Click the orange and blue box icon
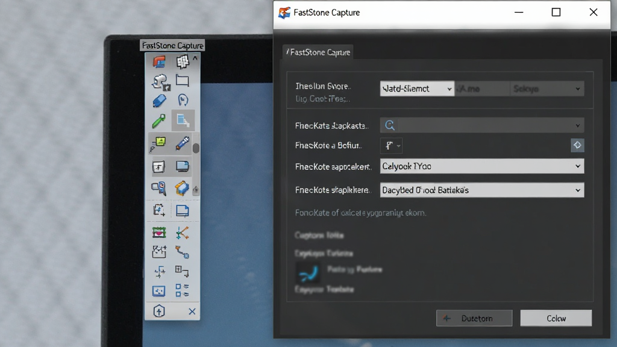This screenshot has height=347, width=617. coord(182,188)
